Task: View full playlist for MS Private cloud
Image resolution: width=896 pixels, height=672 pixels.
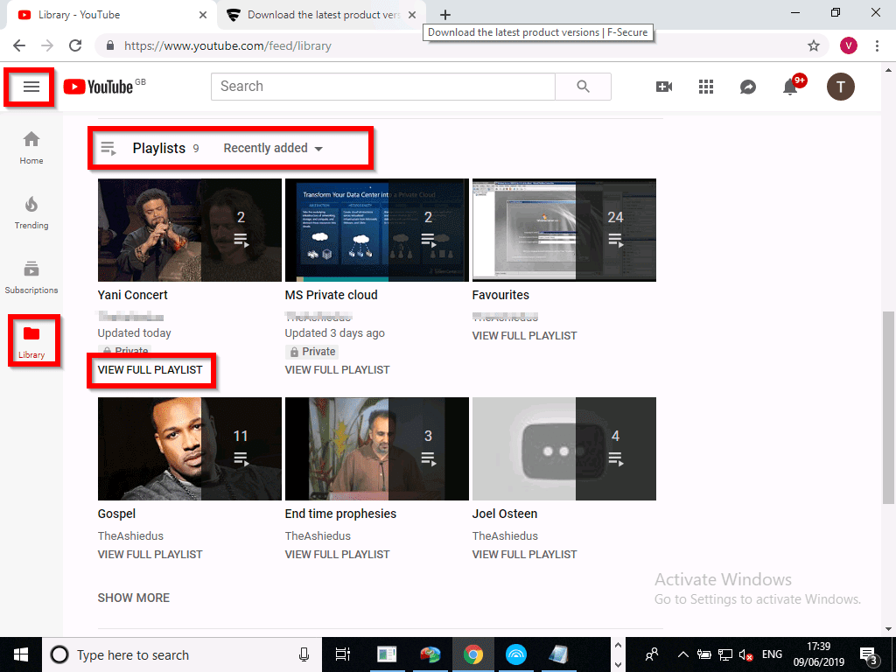Action: tap(337, 370)
